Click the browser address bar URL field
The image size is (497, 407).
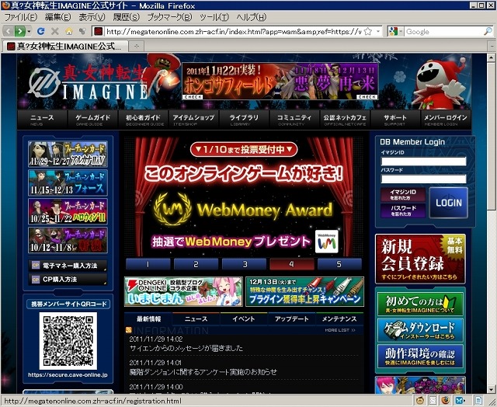coord(234,31)
